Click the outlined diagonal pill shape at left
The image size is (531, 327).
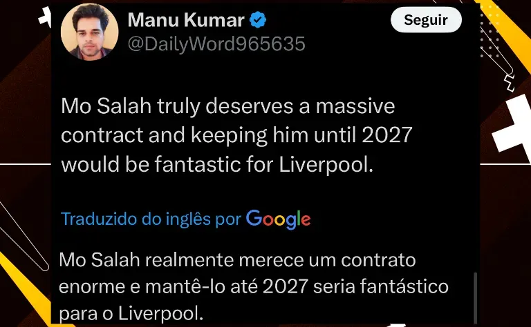tap(22, 235)
